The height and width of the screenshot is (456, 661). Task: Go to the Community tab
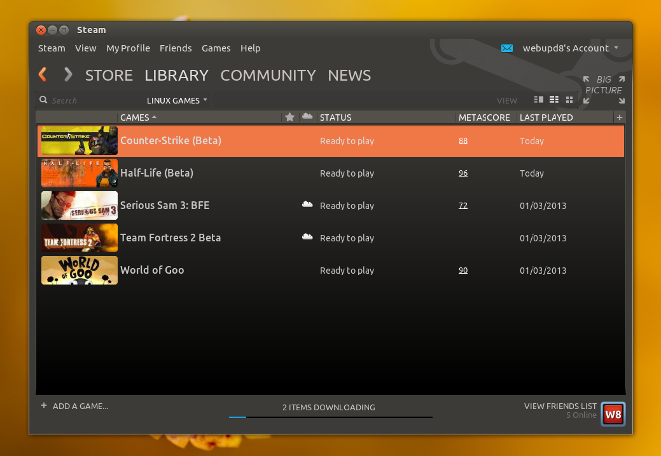click(268, 76)
